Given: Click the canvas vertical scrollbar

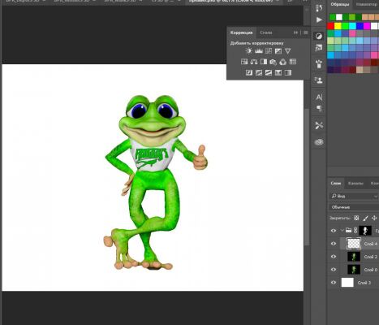Looking at the screenshot, I should click(307, 177).
